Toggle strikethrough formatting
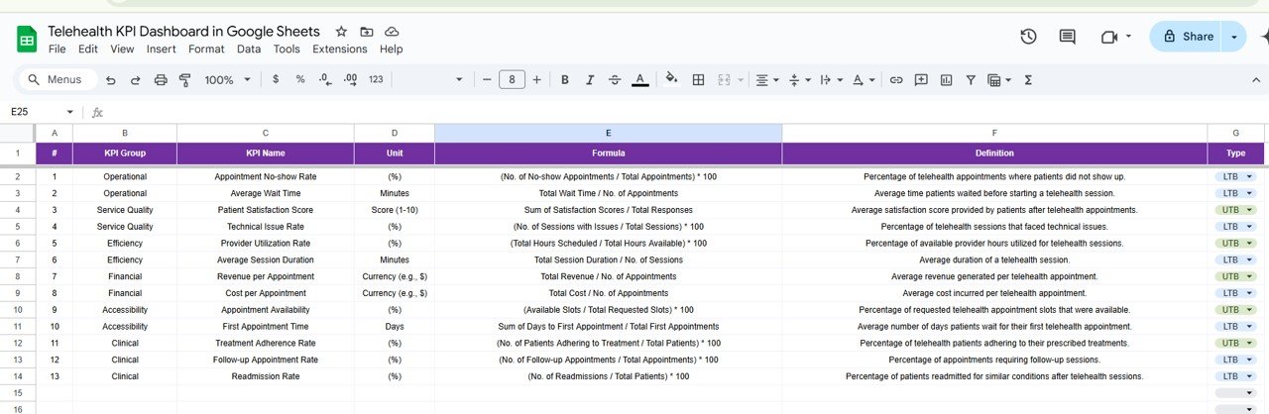This screenshot has height=414, width=1269. (x=615, y=79)
